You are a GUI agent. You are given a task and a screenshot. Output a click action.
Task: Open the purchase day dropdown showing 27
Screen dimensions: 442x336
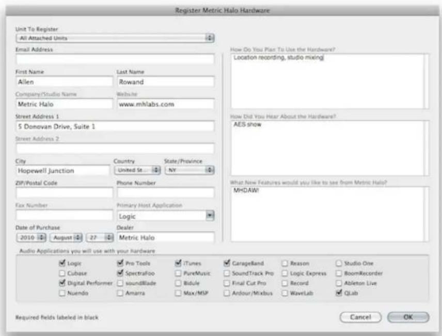point(100,237)
